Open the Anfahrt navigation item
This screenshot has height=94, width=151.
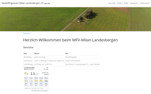pyautogui.click(x=120, y=3)
